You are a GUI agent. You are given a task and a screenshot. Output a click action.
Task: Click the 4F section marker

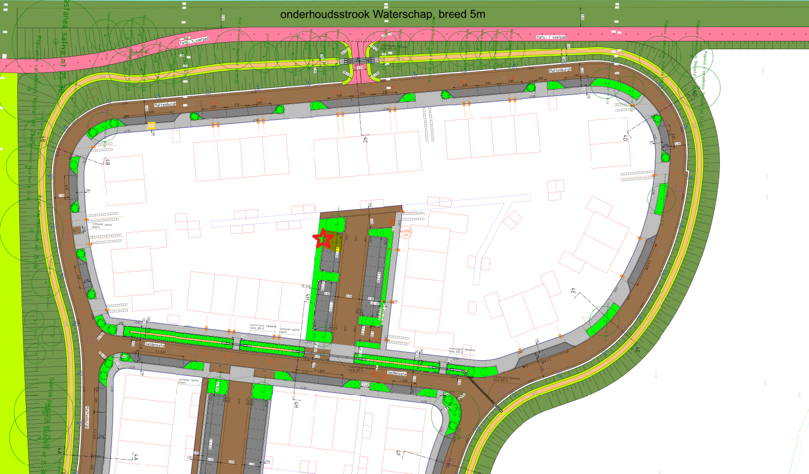(398, 454)
